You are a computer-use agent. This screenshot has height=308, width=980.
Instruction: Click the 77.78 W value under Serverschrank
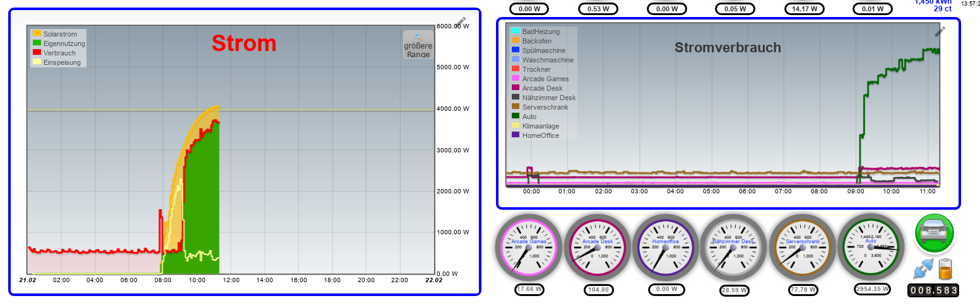[802, 290]
